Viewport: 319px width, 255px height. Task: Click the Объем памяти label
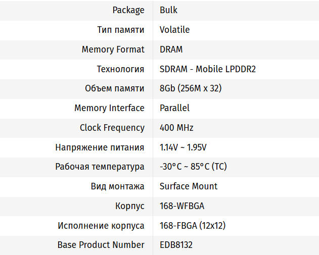pyautogui.click(x=114, y=88)
